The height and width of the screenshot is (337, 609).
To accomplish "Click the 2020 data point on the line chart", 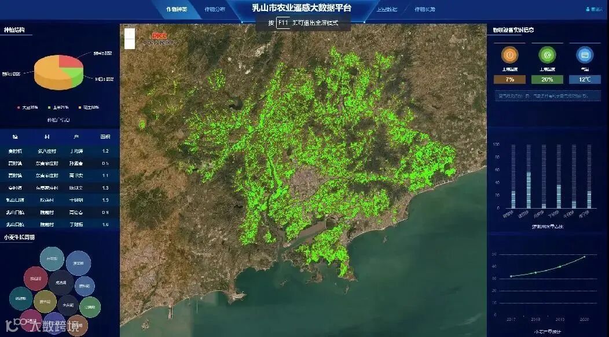I will [585, 257].
